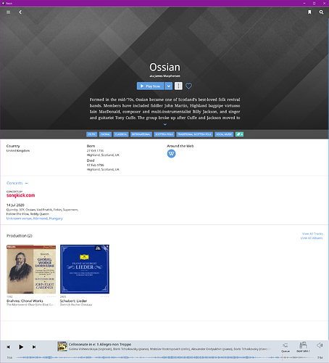Open the Schubert: Lieder album cover
The height and width of the screenshot is (363, 329).
click(85, 269)
